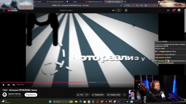Click the 7:23 / 15:17 time display

coord(21,85)
